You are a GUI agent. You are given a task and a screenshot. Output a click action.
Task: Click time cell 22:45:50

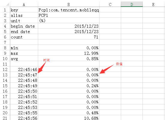(24, 91)
